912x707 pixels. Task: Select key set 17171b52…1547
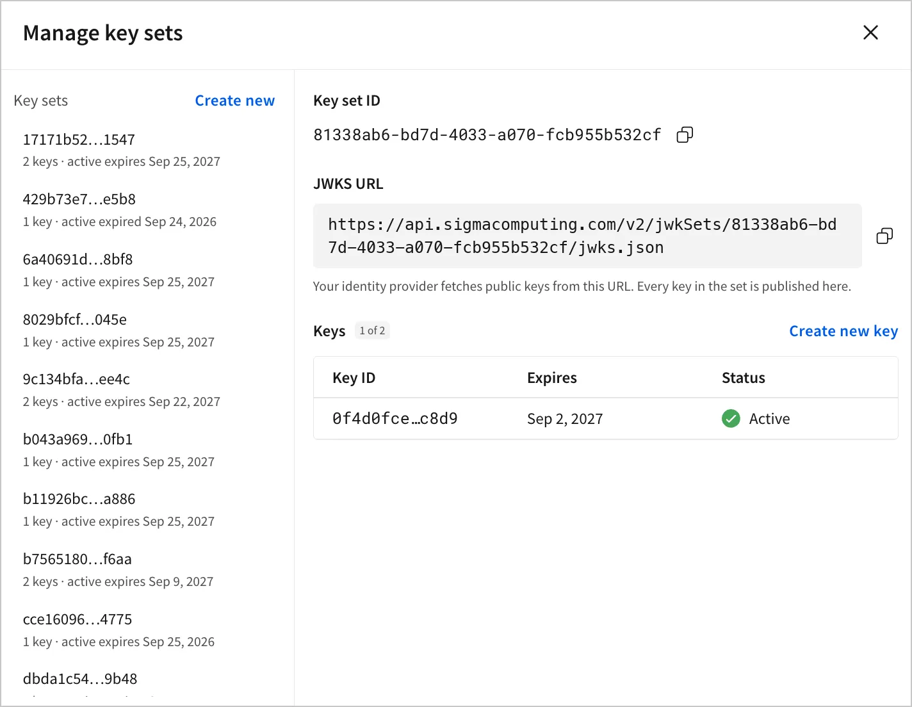(x=147, y=150)
